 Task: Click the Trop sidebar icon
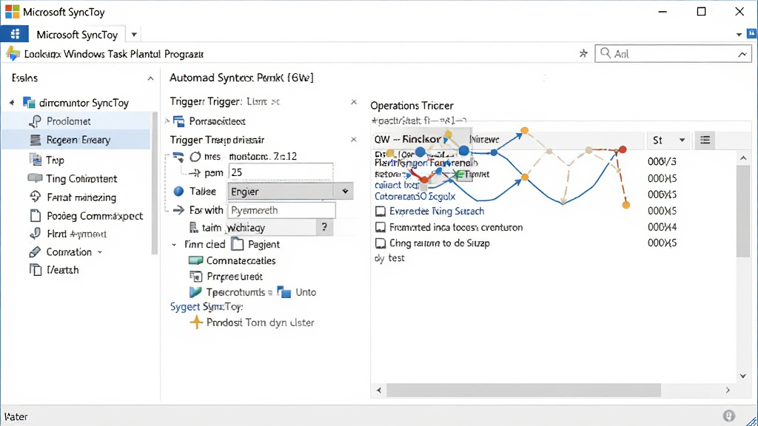(x=36, y=159)
